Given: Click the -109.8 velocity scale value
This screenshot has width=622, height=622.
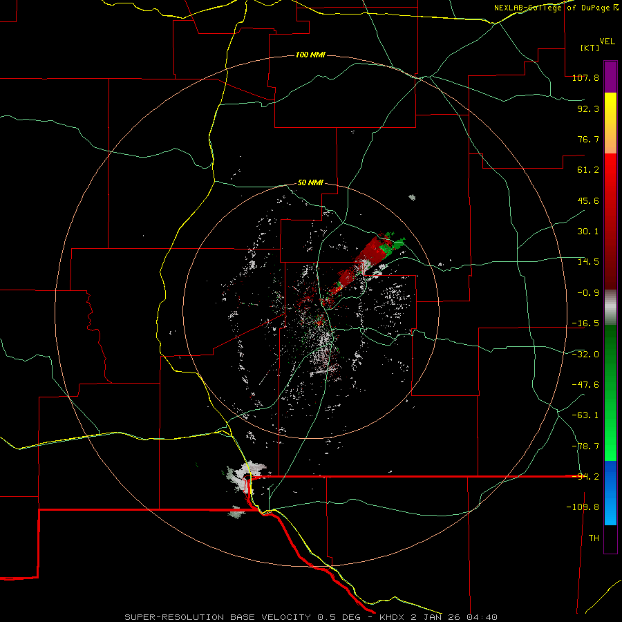Looking at the screenshot, I should coord(583,507).
